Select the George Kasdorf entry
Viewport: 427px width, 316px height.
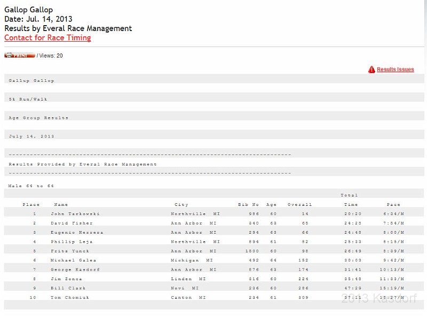(x=75, y=269)
